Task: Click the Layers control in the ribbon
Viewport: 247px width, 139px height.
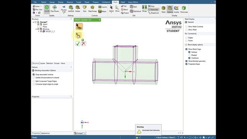Action: 103,7
